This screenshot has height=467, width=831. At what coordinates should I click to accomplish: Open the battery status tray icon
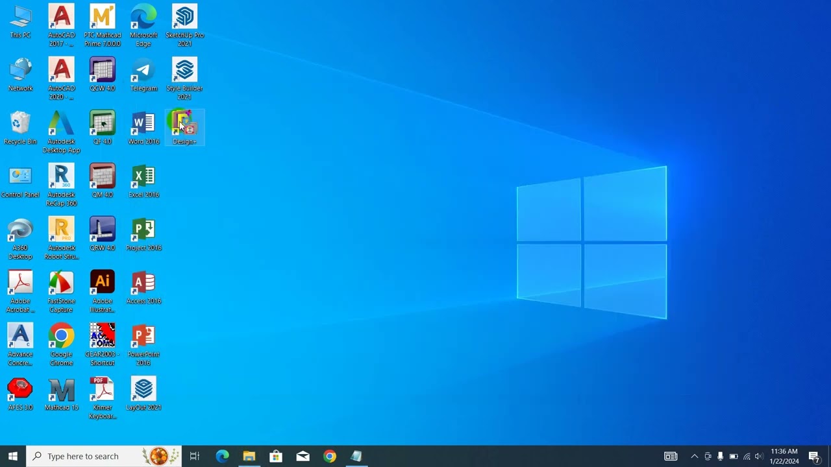pyautogui.click(x=734, y=457)
